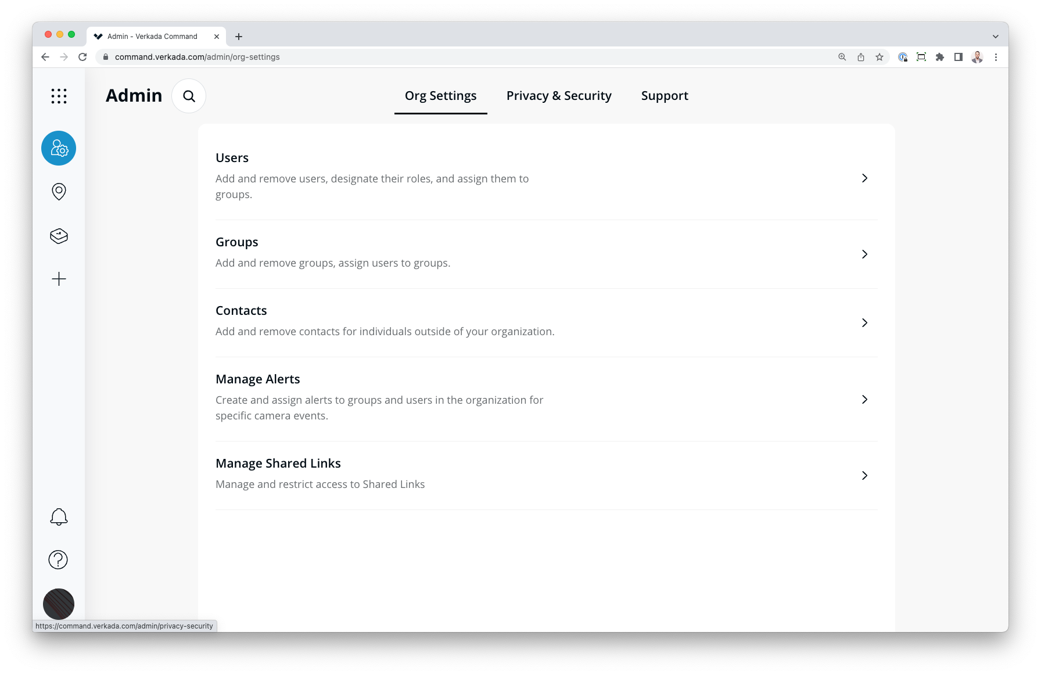Image resolution: width=1041 pixels, height=675 pixels.
Task: Go back with the browser back arrow
Action: point(45,57)
